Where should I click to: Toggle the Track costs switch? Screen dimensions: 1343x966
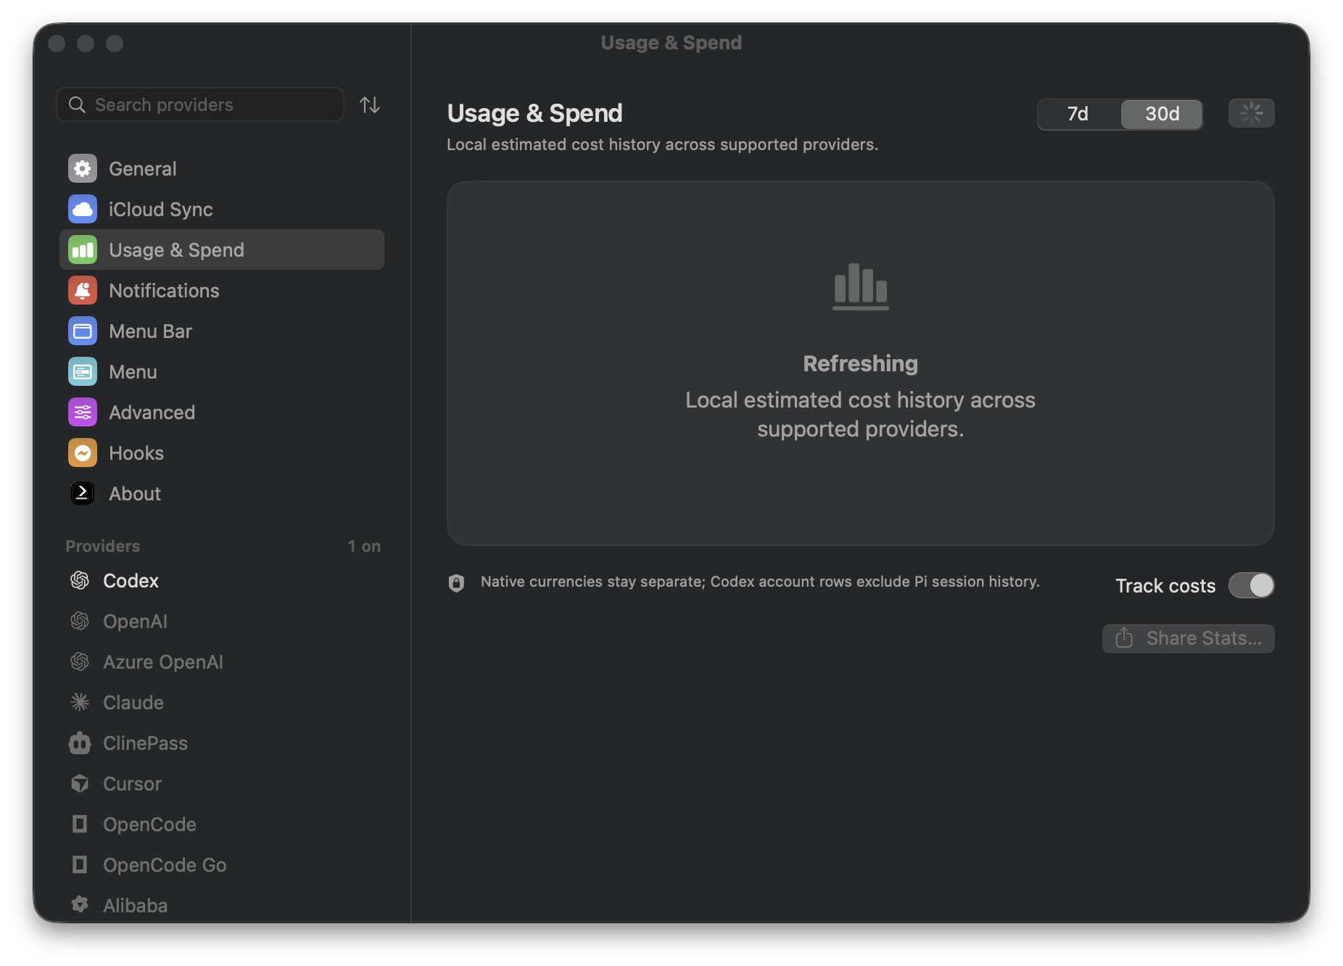point(1251,586)
